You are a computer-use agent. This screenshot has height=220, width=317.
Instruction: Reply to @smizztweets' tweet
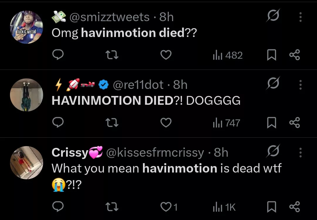point(58,55)
